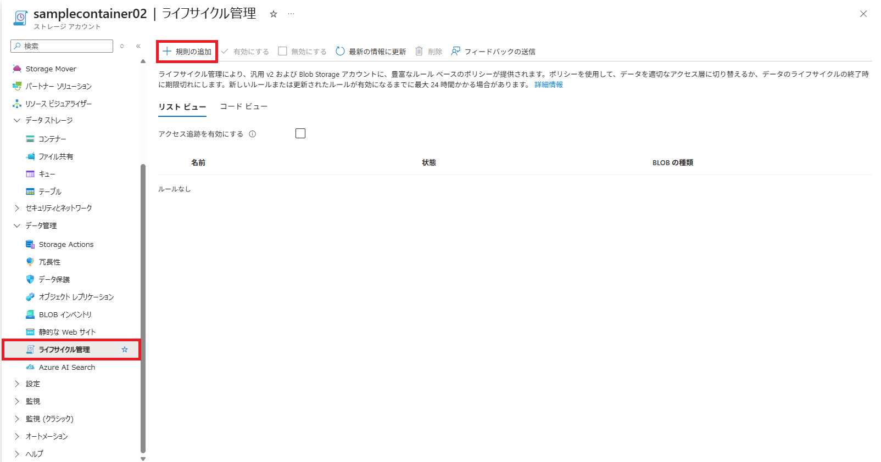Open the more options ellipsis in header

click(291, 14)
